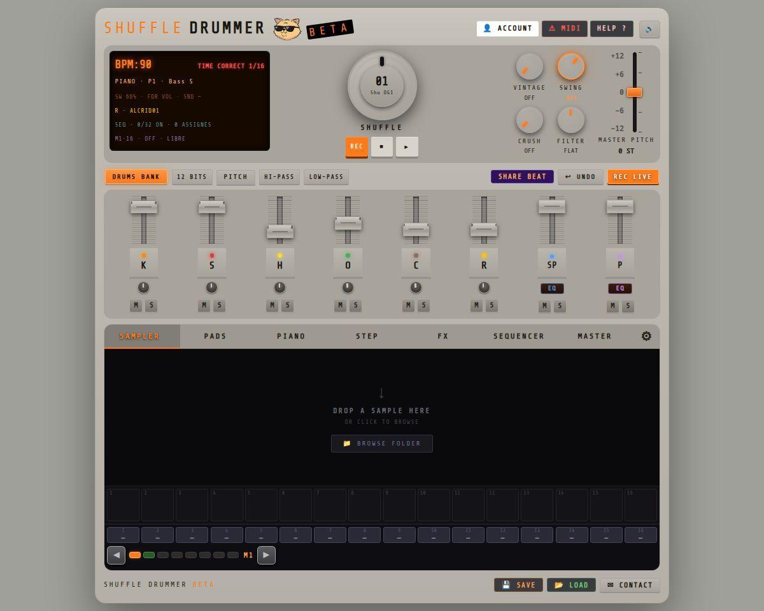The image size is (764, 611).
Task: Select the DRUMS BANK button
Action: [136, 177]
